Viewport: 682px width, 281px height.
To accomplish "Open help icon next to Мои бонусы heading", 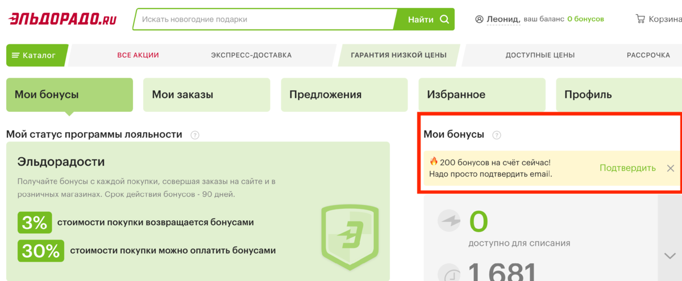I will point(497,135).
